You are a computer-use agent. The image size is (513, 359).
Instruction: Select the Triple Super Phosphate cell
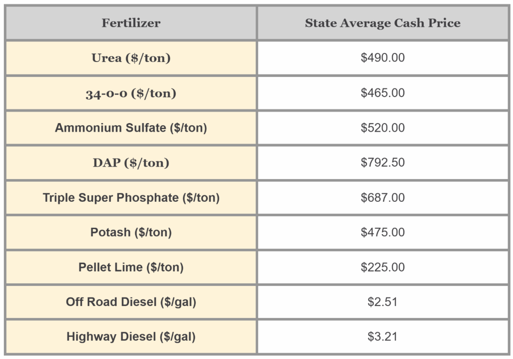point(131,197)
